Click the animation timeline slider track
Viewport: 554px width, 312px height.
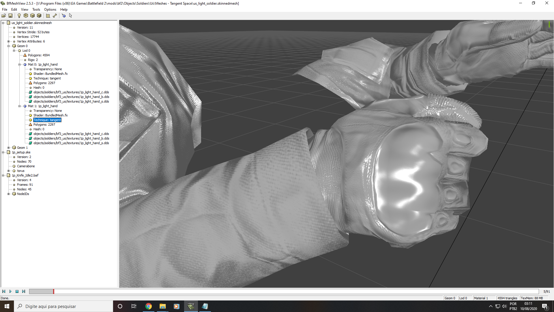[284, 291]
